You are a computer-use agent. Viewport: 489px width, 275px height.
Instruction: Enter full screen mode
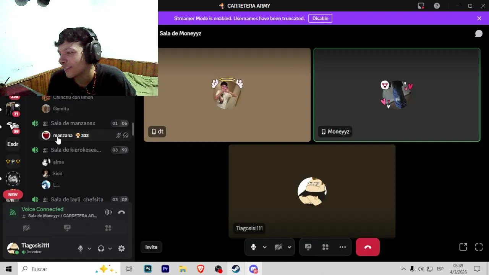pyautogui.click(x=479, y=247)
